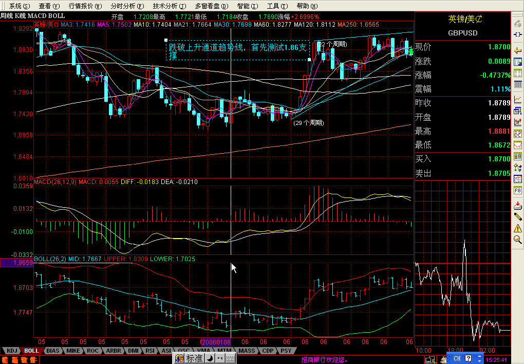The image size is (524, 364).
Task: Click the red download arrow icon
Action: [x=518, y=206]
